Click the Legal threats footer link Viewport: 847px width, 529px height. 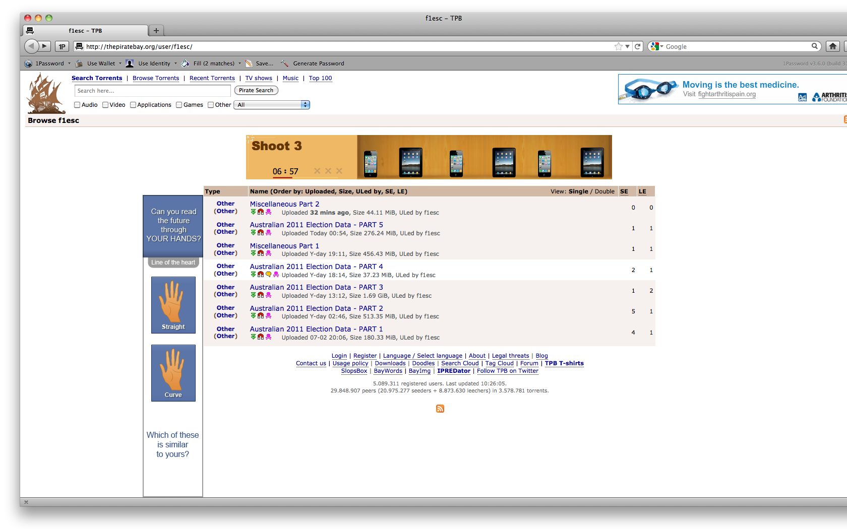510,356
